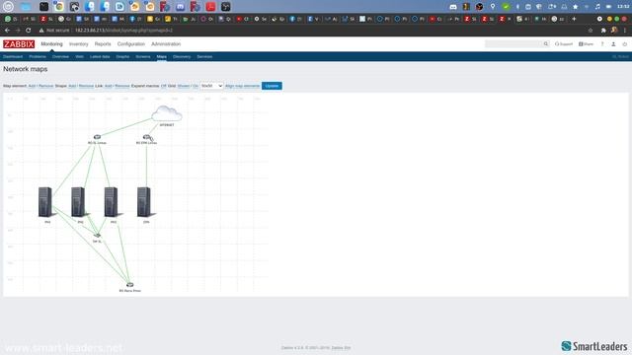Go to the Services submenu tab
632x355 pixels.
[x=204, y=57]
